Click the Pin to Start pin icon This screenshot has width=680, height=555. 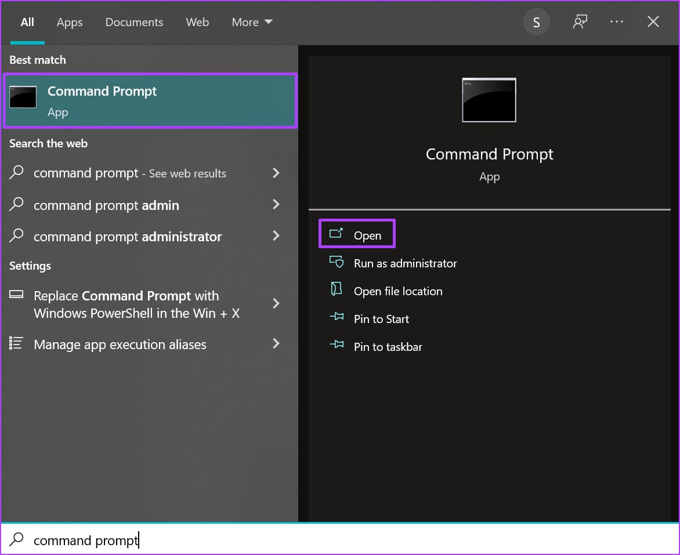[x=337, y=317]
